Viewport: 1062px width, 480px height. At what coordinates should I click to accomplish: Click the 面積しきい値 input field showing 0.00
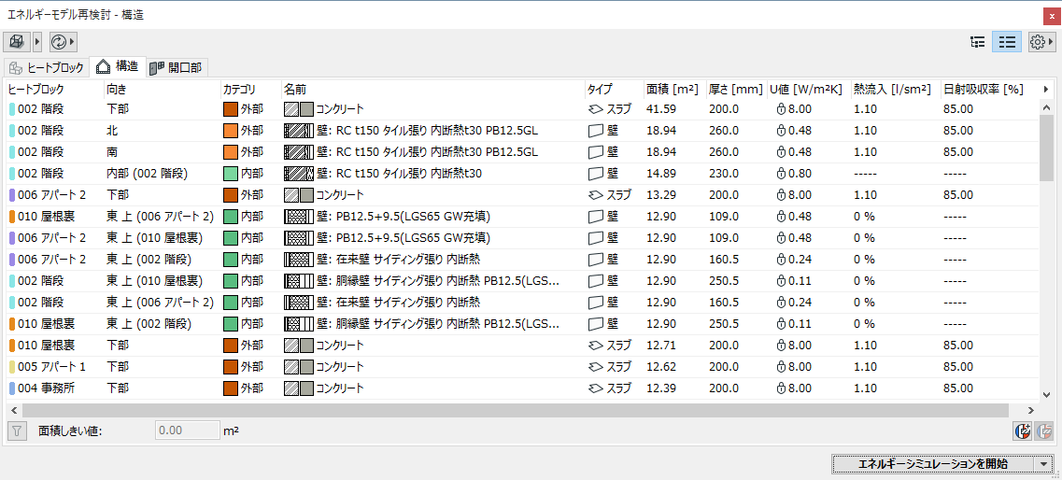tap(187, 430)
